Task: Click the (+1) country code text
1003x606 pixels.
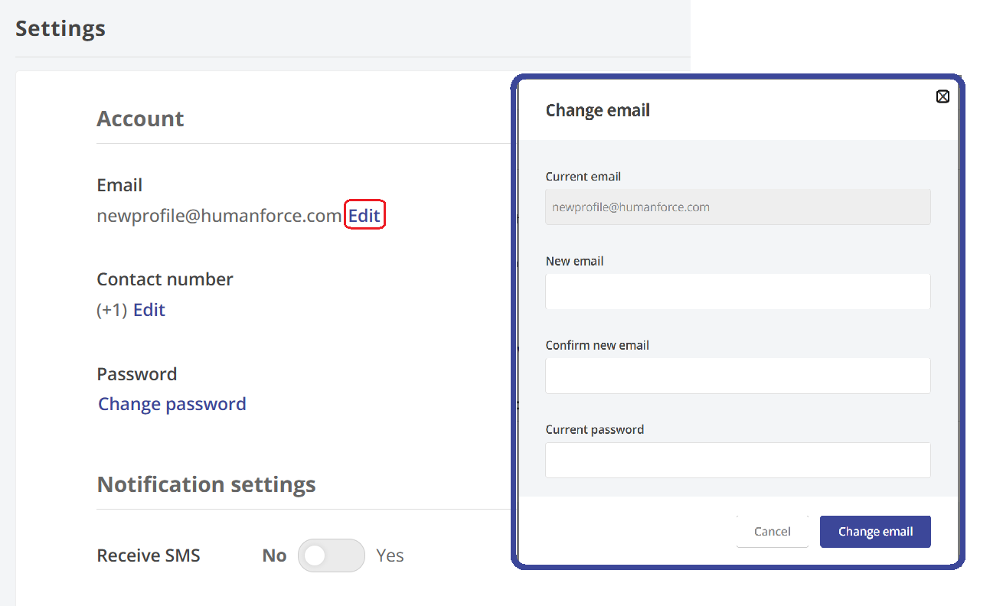Action: point(112,310)
